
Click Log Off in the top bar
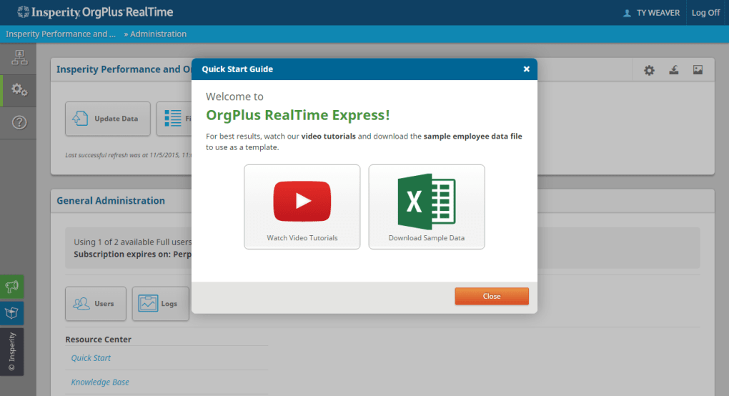tap(705, 13)
